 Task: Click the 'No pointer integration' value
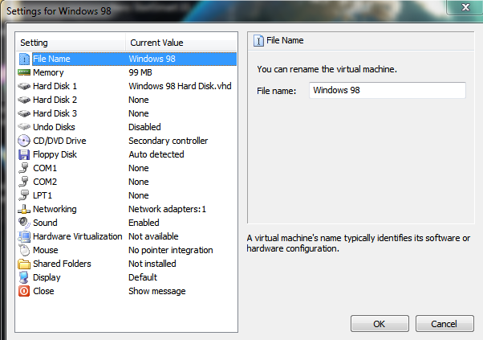point(171,250)
